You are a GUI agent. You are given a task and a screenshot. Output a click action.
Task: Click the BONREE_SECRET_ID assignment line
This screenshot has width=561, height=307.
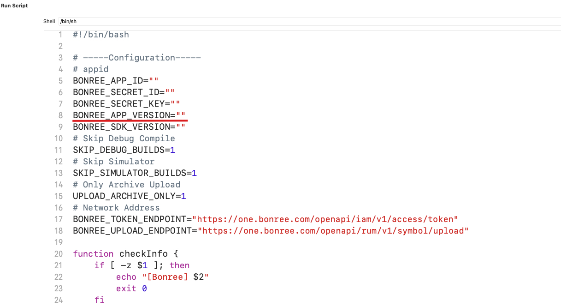pos(123,92)
